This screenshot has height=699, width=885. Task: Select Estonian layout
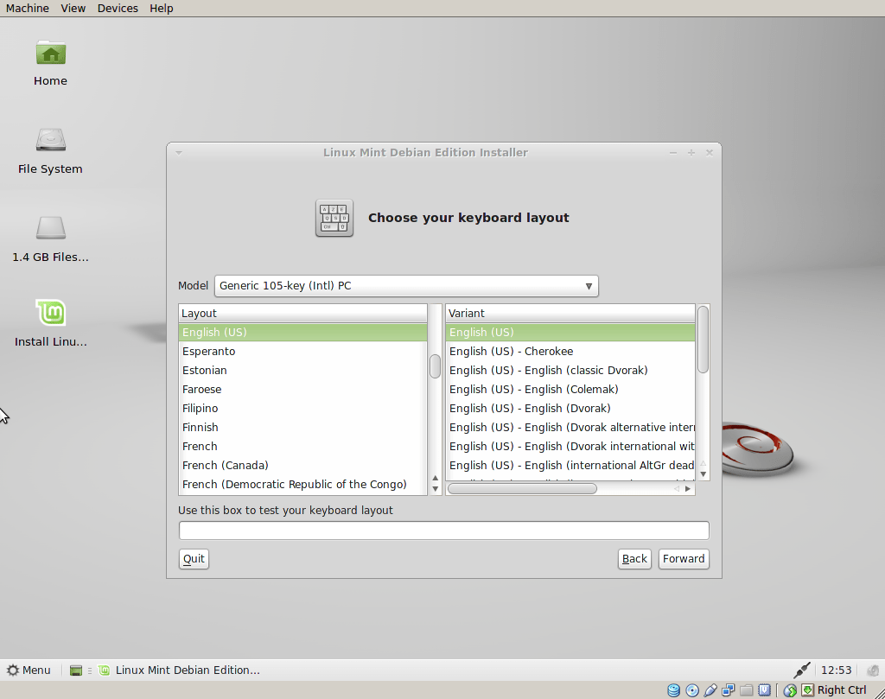point(302,371)
